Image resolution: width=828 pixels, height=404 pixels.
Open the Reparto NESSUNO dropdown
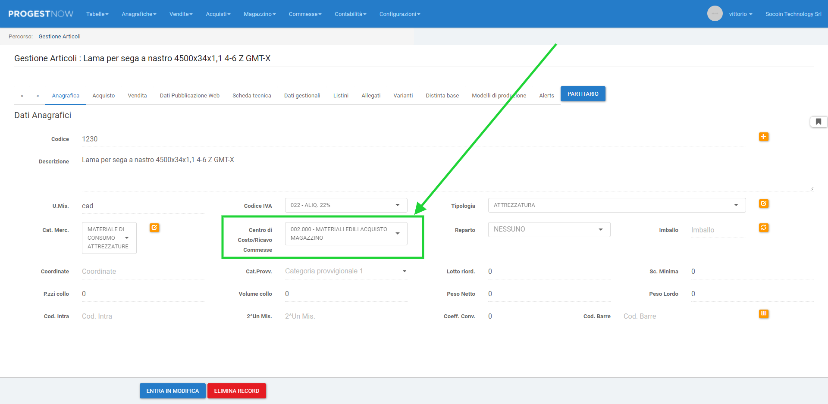point(549,229)
